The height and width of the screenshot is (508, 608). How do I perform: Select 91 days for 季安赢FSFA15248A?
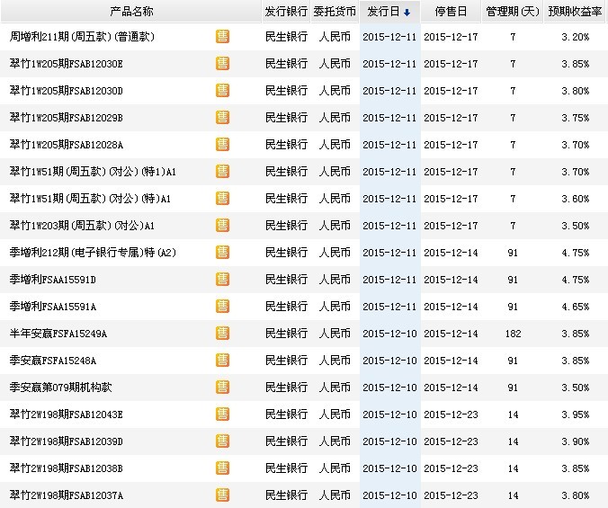pyautogui.click(x=513, y=361)
